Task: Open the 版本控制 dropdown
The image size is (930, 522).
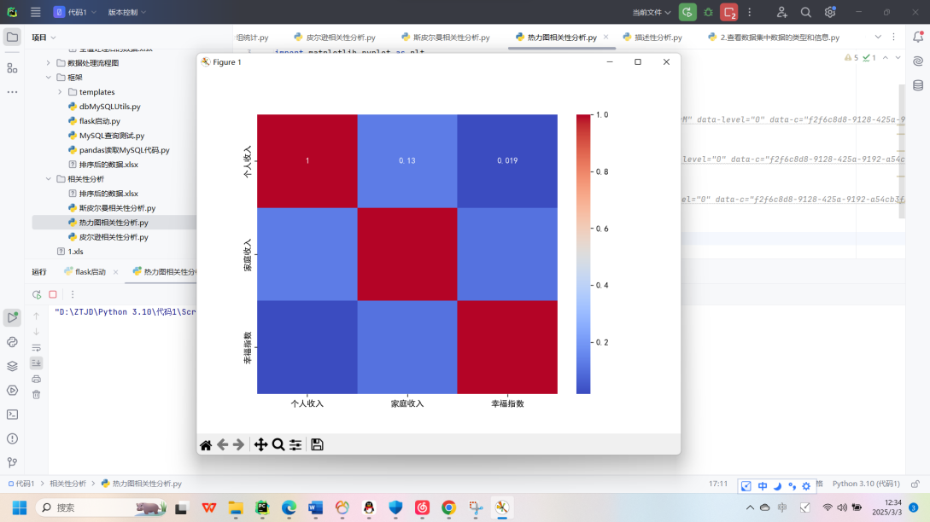Action: pyautogui.click(x=126, y=12)
